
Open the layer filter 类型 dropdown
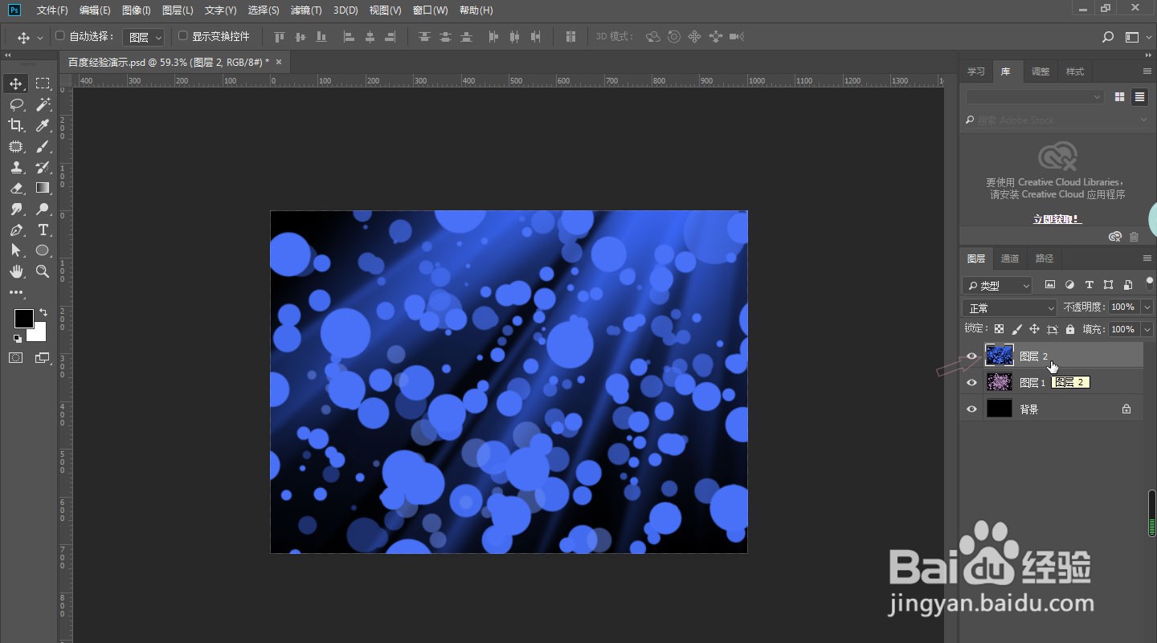click(x=997, y=285)
